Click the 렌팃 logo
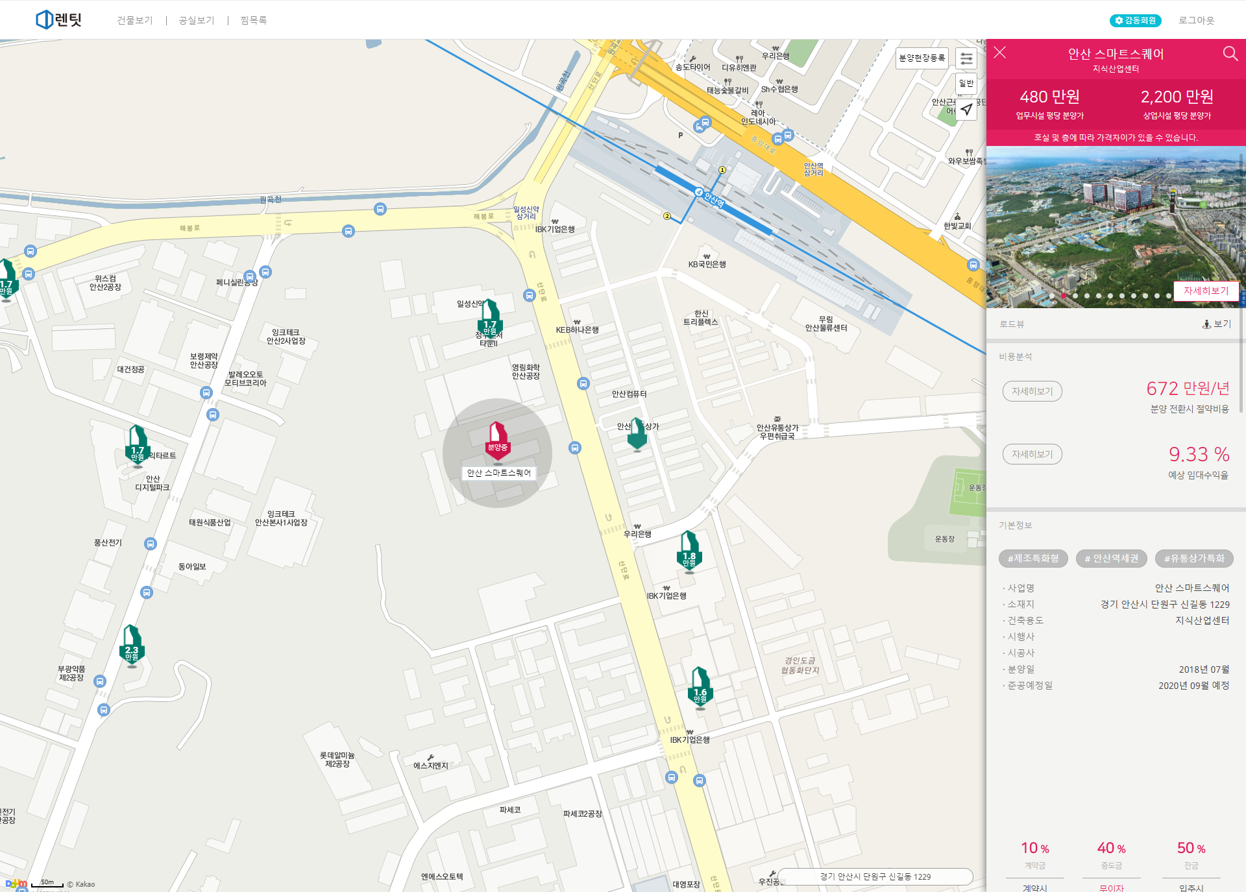1246x892 pixels. pyautogui.click(x=59, y=19)
